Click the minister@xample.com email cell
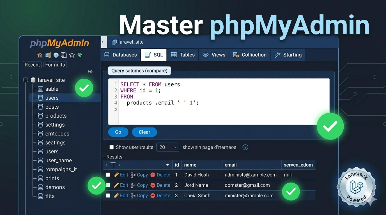This screenshot has width=386, height=215. point(249,196)
